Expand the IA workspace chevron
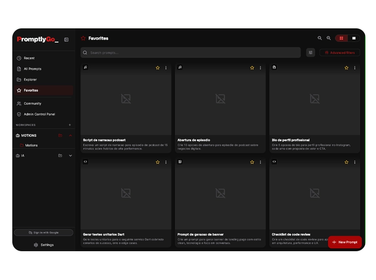Screen dimensions: 376x280 tap(70, 155)
